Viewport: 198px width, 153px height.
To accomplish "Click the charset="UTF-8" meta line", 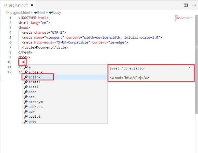I will click(44, 32).
